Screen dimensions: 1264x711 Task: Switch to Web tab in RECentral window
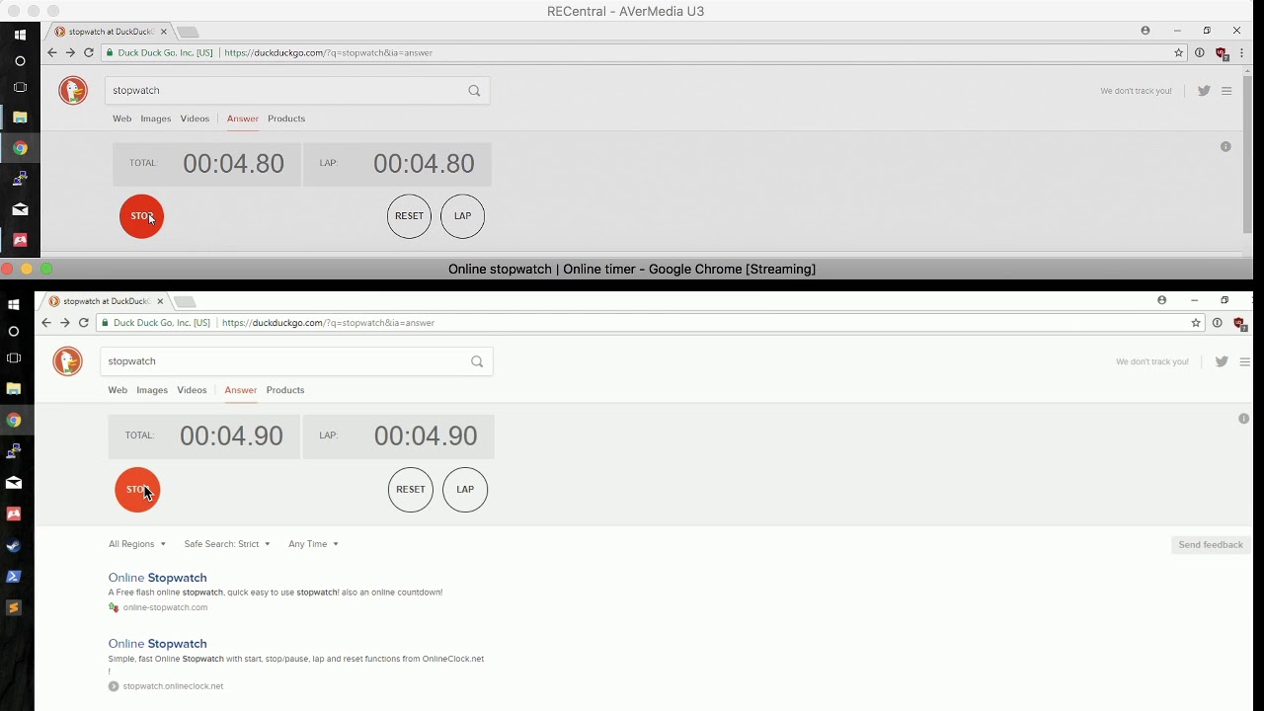pyautogui.click(x=121, y=118)
